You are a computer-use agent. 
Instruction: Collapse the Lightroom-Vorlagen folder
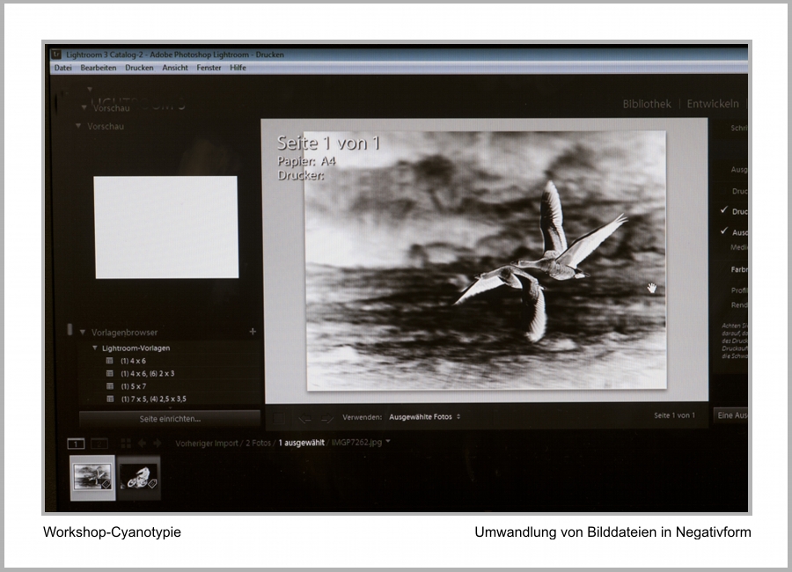tap(95, 348)
